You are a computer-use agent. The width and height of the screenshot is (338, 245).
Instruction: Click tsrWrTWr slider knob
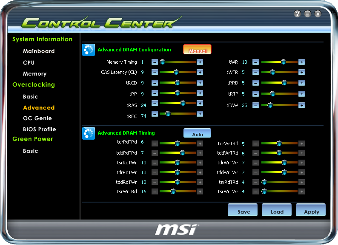click(264, 191)
